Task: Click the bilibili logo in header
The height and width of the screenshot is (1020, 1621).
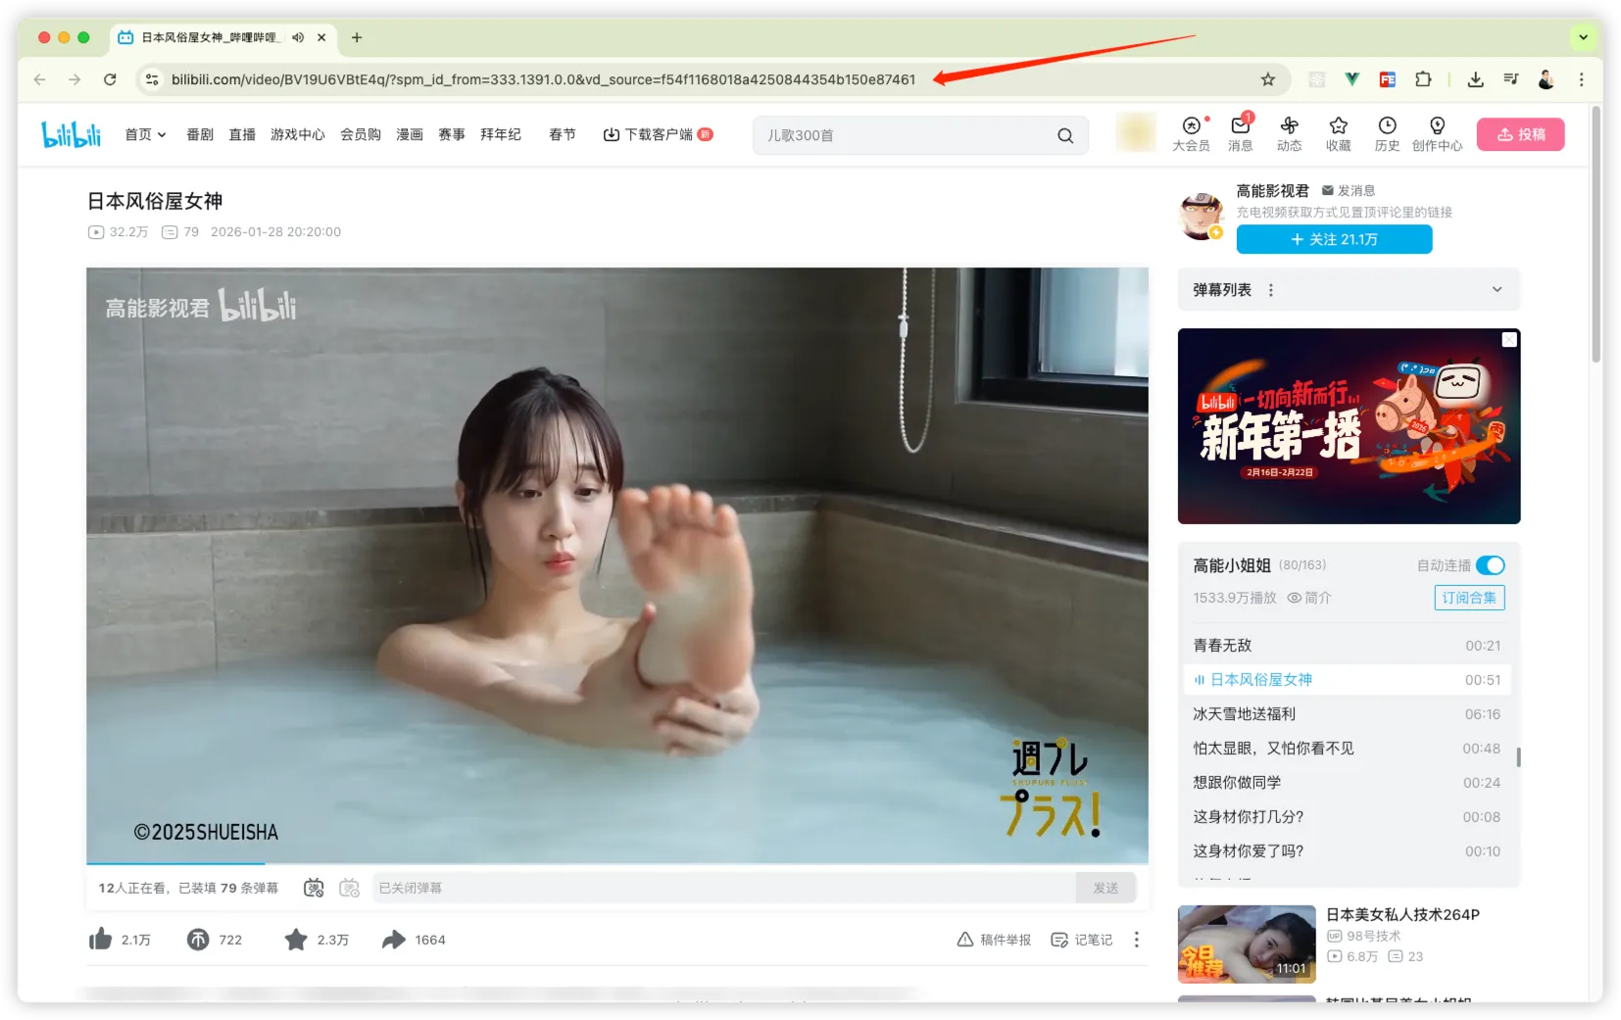Action: pyautogui.click(x=71, y=134)
